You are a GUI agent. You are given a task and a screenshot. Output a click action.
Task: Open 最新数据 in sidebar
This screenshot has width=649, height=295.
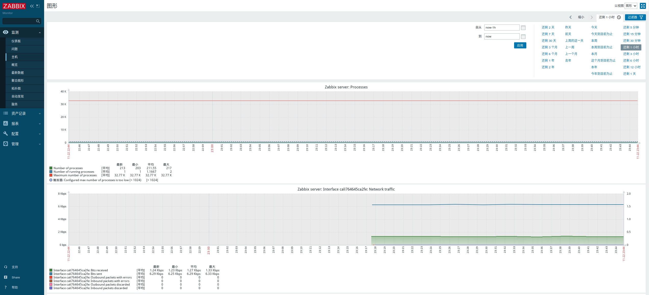[x=25, y=73]
